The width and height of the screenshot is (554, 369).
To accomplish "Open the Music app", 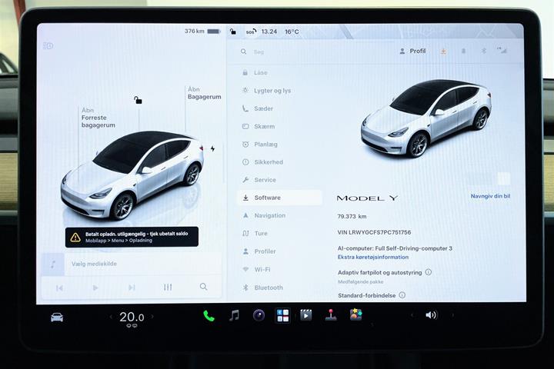I will (x=234, y=315).
